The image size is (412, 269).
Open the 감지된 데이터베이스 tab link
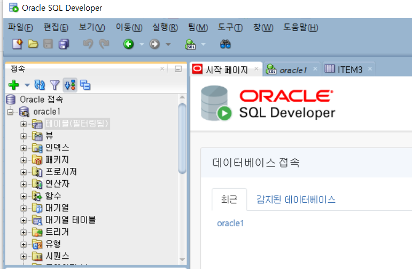pyautogui.click(x=296, y=199)
